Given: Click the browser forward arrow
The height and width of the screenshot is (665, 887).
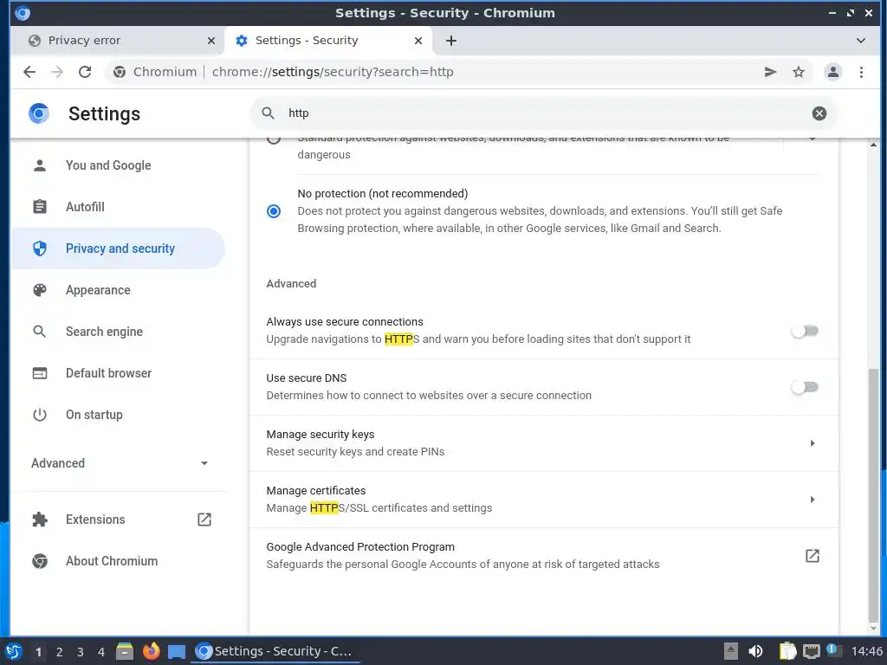Looking at the screenshot, I should tap(57, 72).
